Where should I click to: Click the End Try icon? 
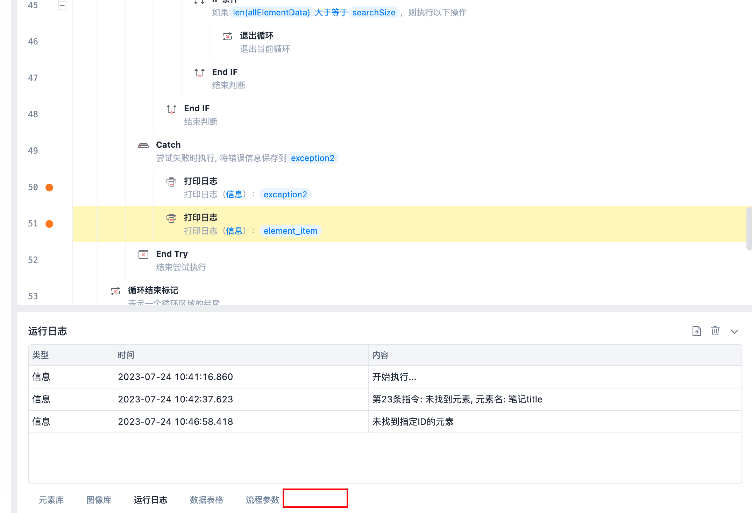point(143,254)
